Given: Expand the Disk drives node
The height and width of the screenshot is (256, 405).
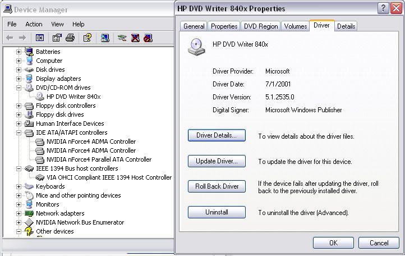Looking at the screenshot, I should (19, 70).
